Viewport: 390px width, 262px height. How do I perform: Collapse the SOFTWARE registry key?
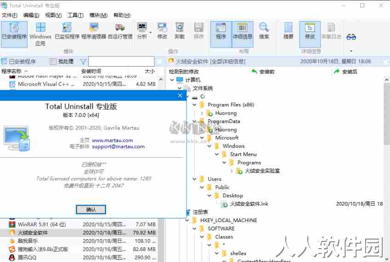[194, 229]
